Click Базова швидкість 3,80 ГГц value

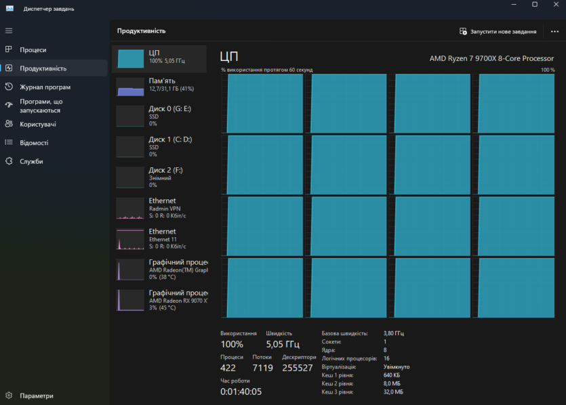393,333
